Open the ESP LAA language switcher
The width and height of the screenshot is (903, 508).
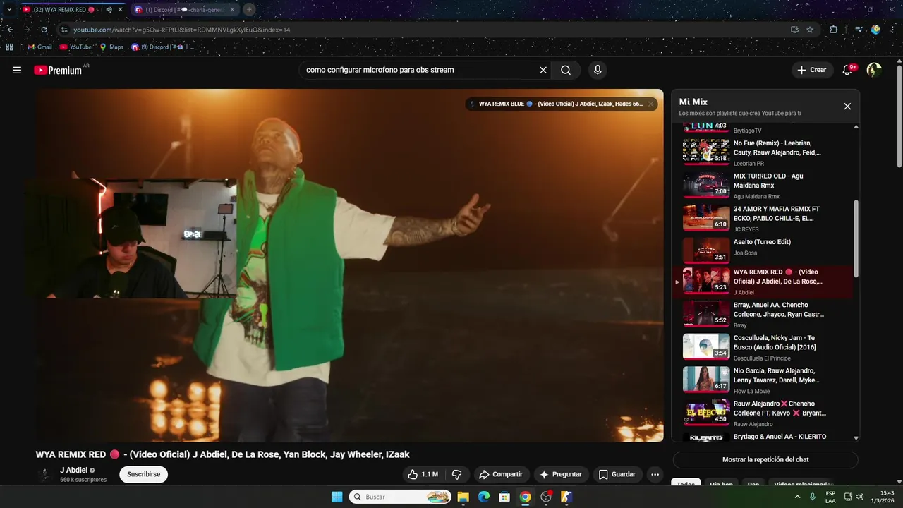tap(830, 497)
